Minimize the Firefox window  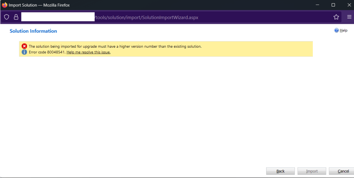pyautogui.click(x=317, y=5)
